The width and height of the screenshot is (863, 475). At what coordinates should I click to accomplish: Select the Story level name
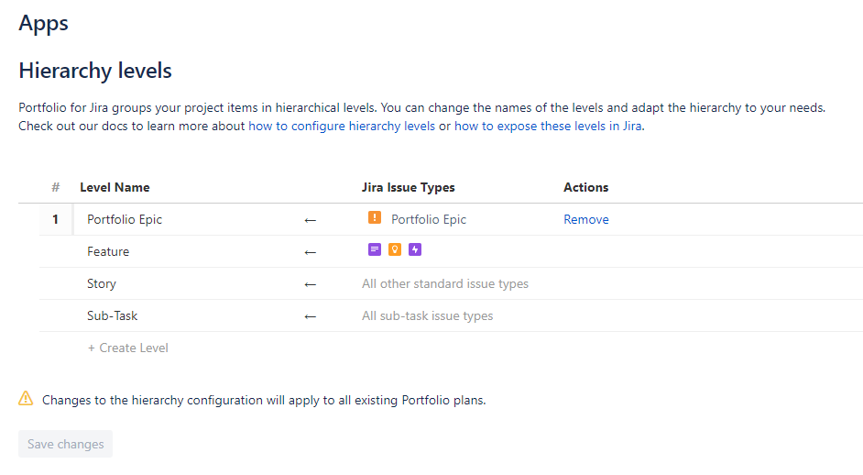point(102,283)
